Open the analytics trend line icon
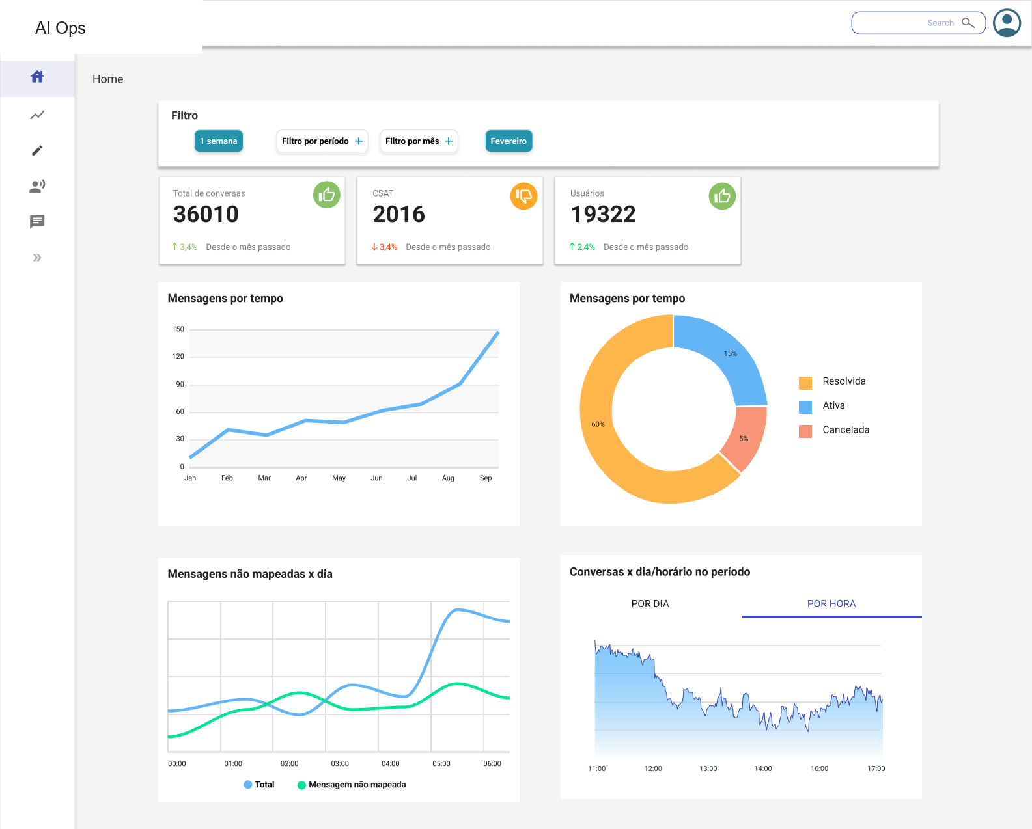The height and width of the screenshot is (829, 1032). 37,115
